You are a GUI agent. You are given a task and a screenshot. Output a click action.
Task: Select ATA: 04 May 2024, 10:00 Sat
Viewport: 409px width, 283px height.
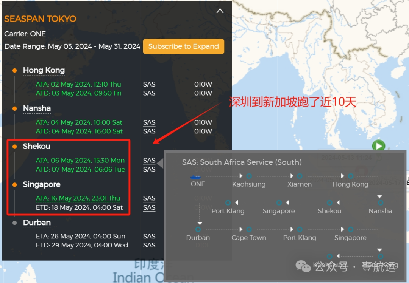pos(79,122)
